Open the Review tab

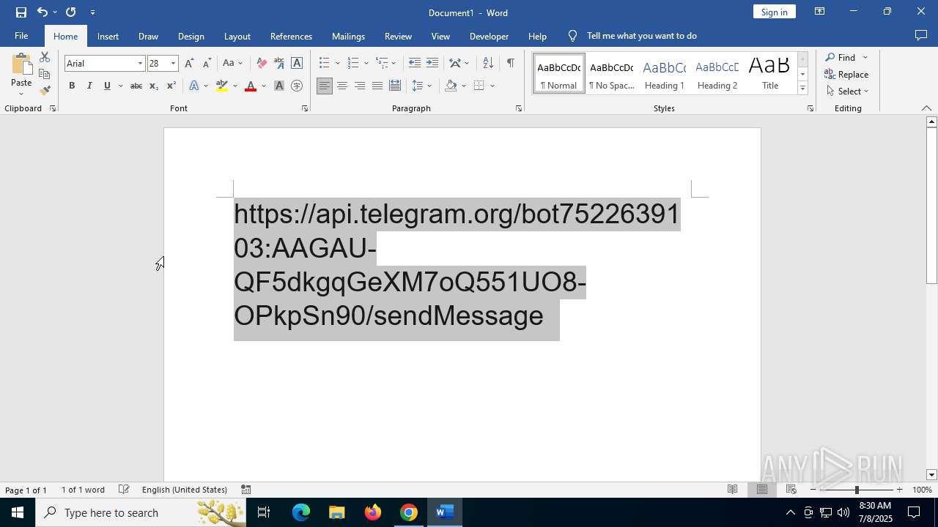pyautogui.click(x=398, y=36)
